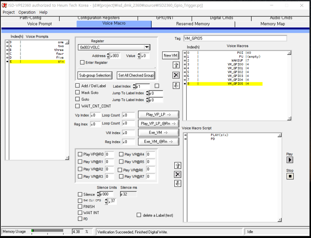Check the WAIT INT option
Viewport: 311px width, 238px height.
(80, 213)
